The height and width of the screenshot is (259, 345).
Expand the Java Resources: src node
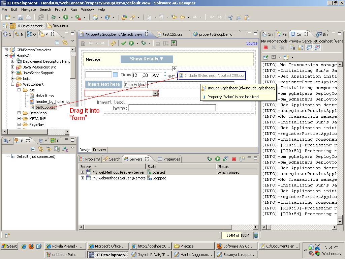(x=13, y=67)
